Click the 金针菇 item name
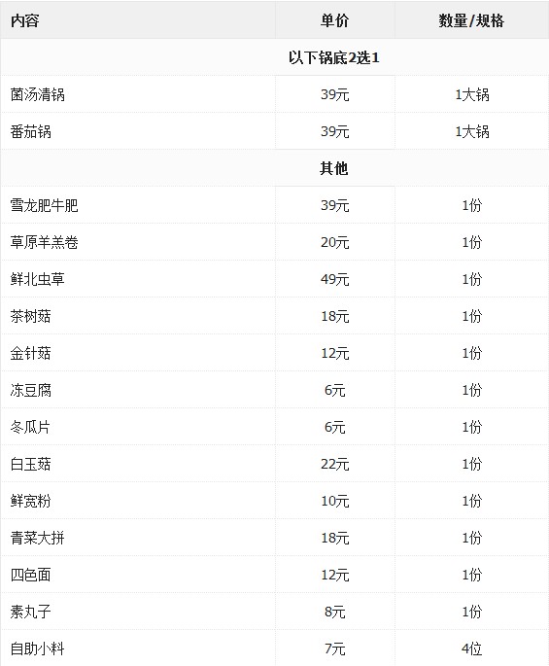Viewport: 549px width, 666px height. [x=31, y=353]
